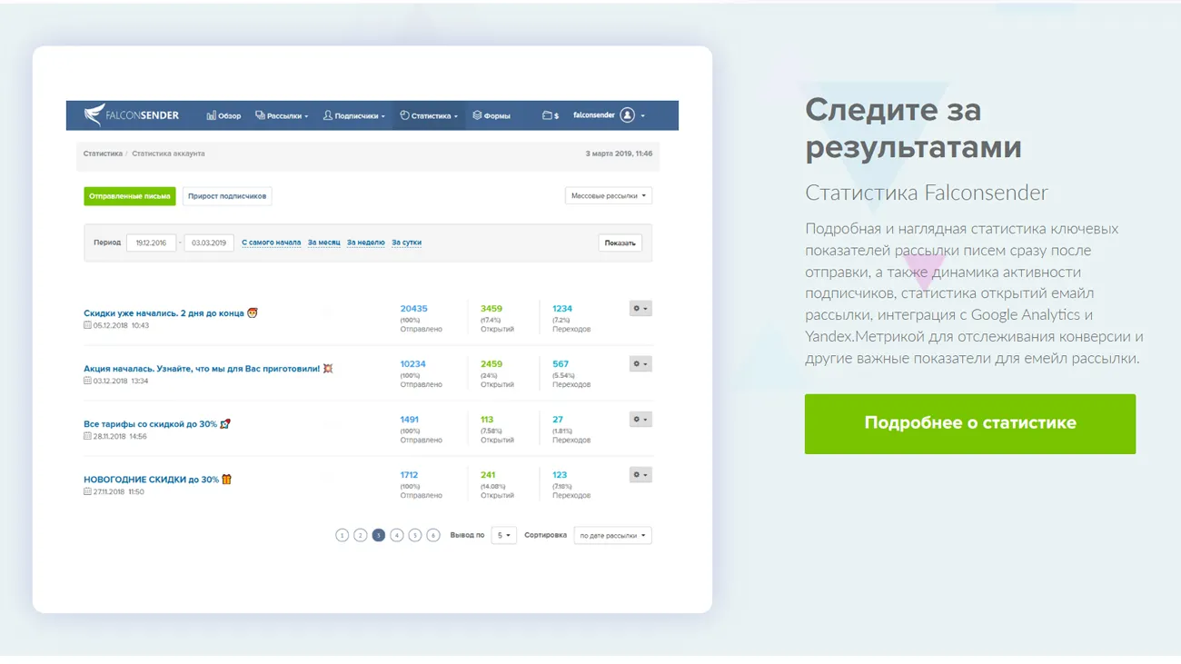Open the Формы section
1181x664 pixels.
click(x=491, y=116)
